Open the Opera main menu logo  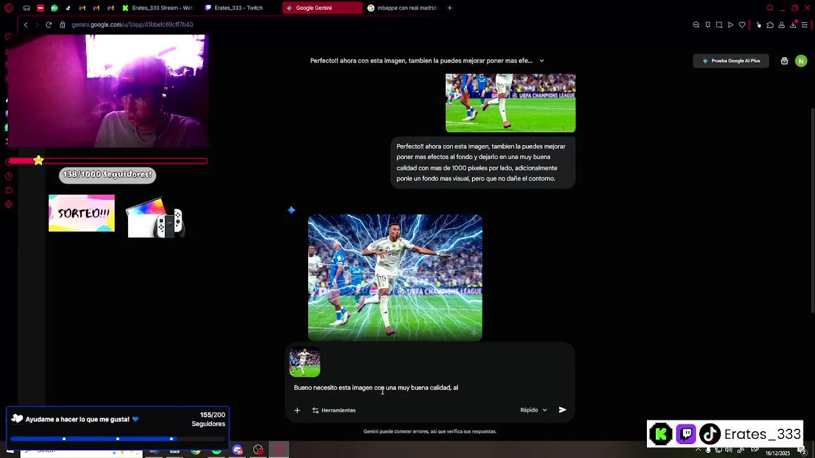pos(9,8)
